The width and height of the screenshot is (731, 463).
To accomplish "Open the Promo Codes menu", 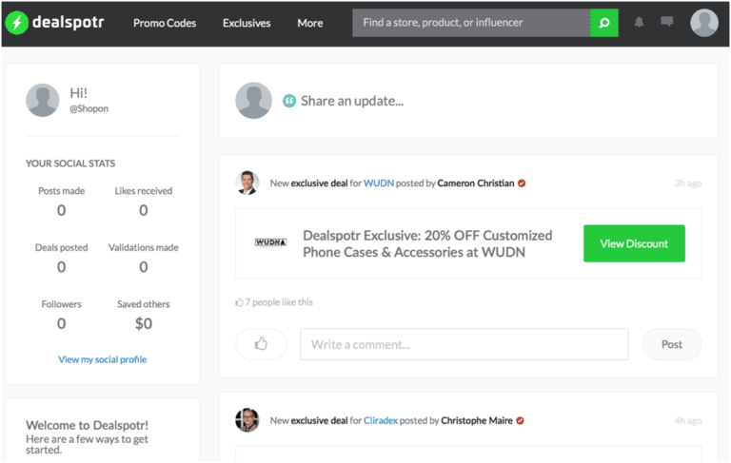I will (x=165, y=23).
